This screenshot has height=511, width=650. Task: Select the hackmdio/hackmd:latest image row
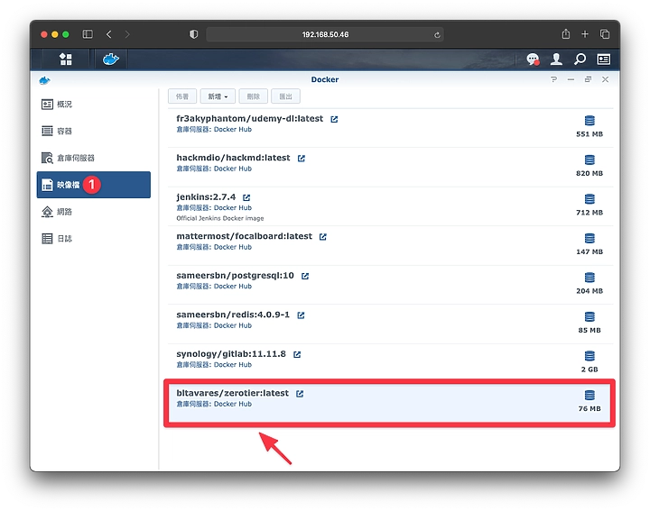[x=391, y=167]
